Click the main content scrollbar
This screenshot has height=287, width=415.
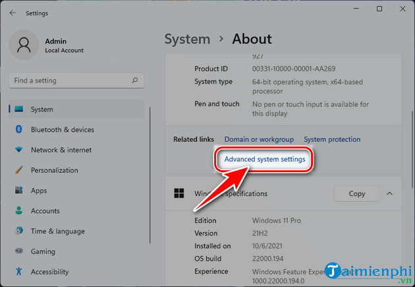coord(412,150)
